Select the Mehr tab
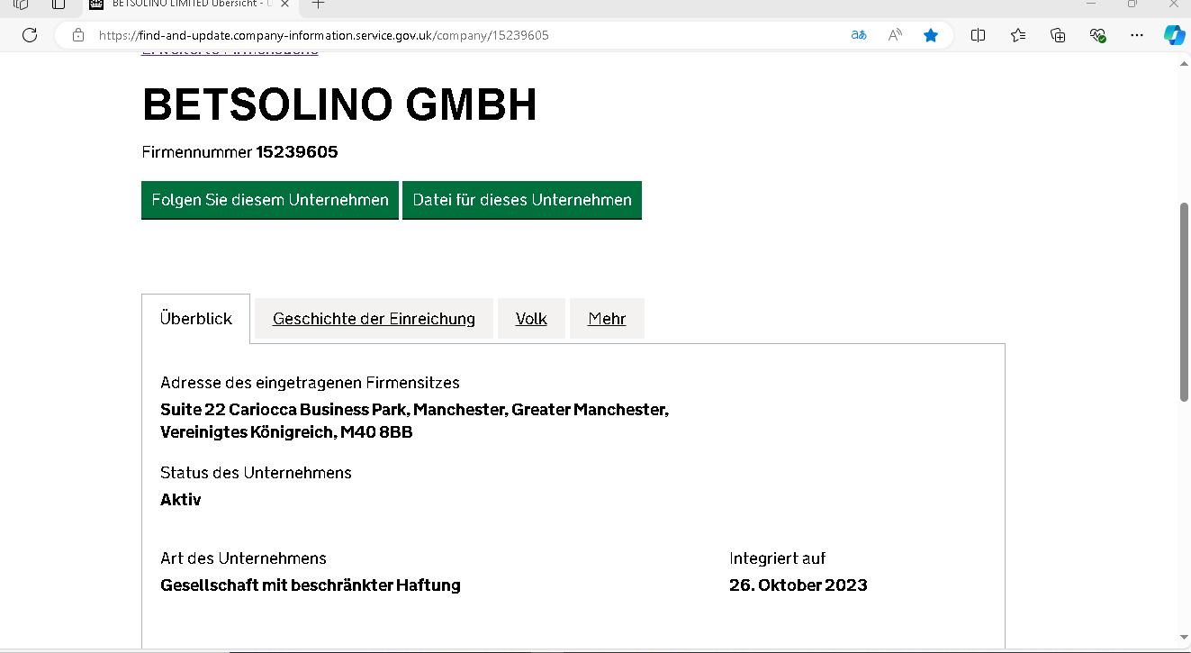Image resolution: width=1191 pixels, height=653 pixels. point(607,319)
